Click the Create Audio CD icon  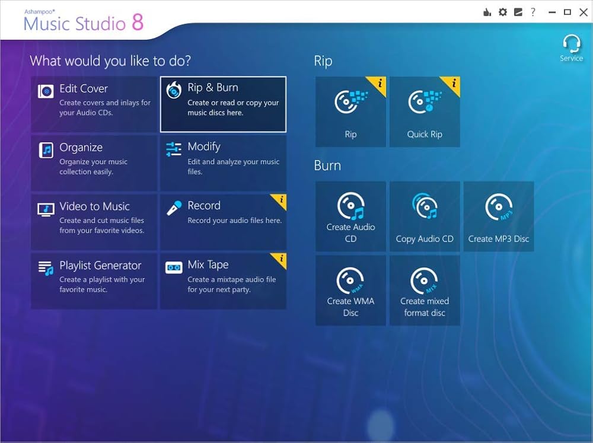(x=350, y=208)
